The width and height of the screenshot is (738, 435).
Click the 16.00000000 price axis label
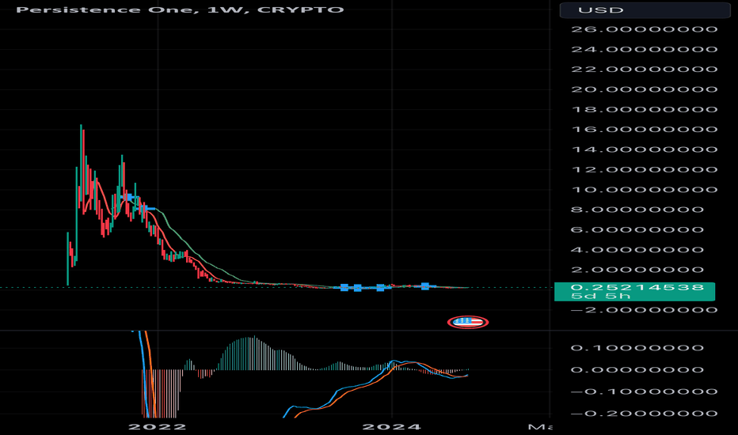[645, 130]
